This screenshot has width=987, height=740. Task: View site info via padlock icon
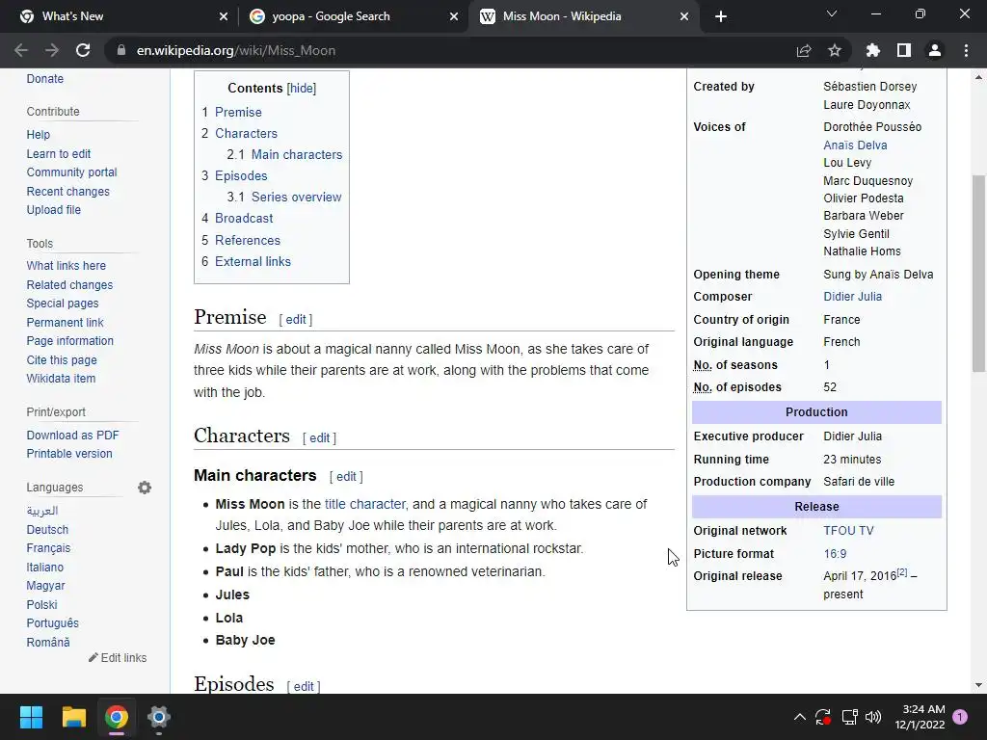pyautogui.click(x=121, y=50)
